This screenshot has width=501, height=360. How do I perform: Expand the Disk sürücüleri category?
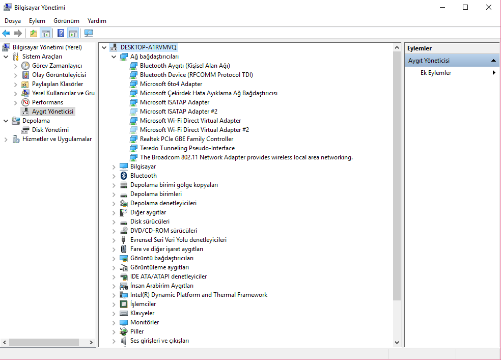click(x=114, y=221)
